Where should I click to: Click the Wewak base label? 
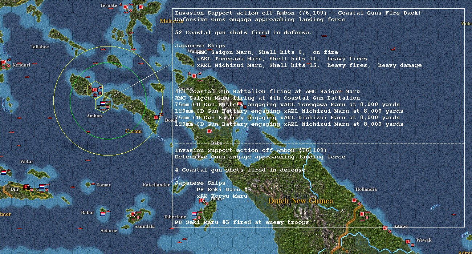[x=424, y=240]
